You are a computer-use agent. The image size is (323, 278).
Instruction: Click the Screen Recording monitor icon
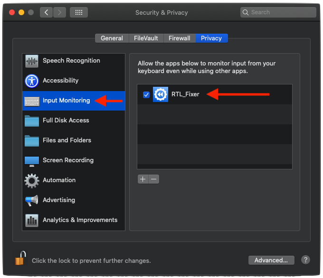point(32,161)
